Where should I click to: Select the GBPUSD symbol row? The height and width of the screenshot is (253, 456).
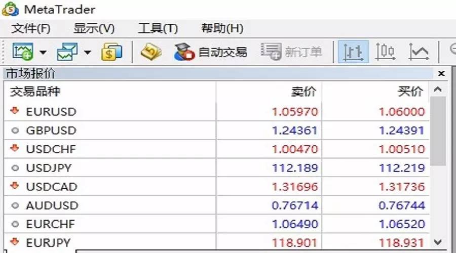217,131
